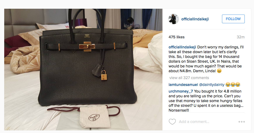Open iamtundesamuel commenter profile
This screenshot has width=254, height=133.
(x=183, y=85)
